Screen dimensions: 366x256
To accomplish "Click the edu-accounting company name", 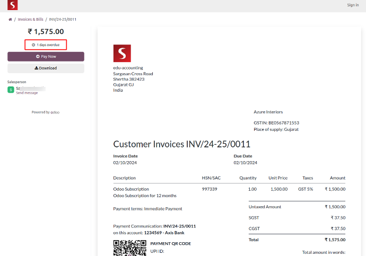I will [128, 68].
